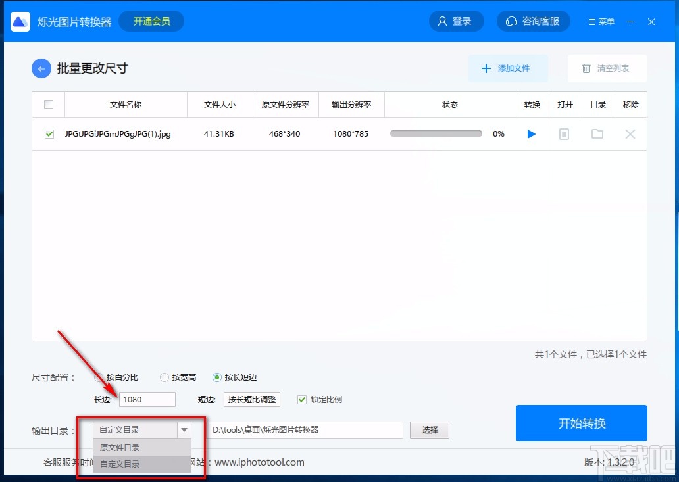Disable the 锁定比例 checkbox
The width and height of the screenshot is (679, 482).
click(301, 399)
